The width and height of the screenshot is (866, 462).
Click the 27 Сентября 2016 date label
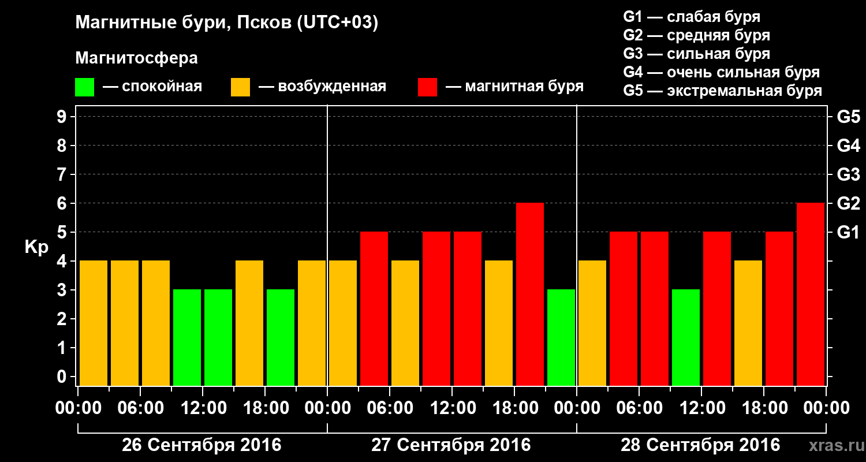pyautogui.click(x=451, y=445)
